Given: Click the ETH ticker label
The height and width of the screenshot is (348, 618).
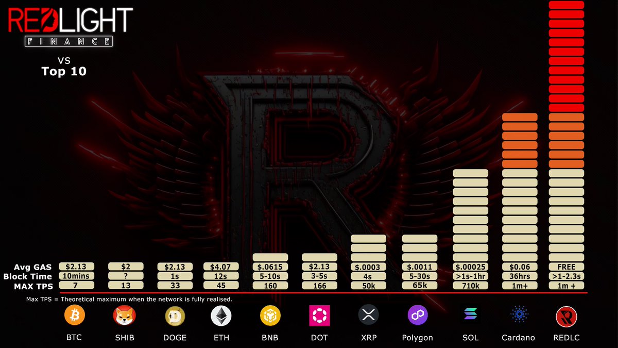Looking at the screenshot, I should tap(221, 338).
